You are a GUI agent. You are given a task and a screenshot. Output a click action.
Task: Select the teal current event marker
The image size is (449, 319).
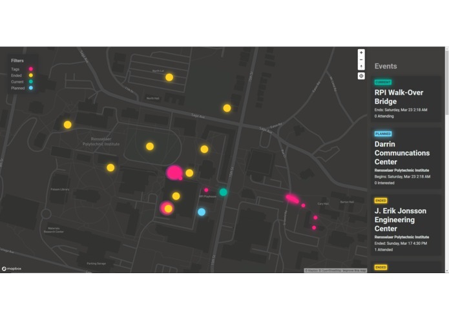223,192
